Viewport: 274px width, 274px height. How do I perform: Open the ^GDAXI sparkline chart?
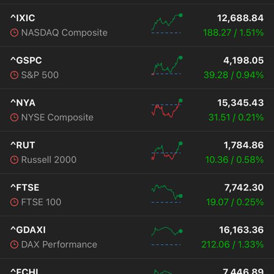167,236
